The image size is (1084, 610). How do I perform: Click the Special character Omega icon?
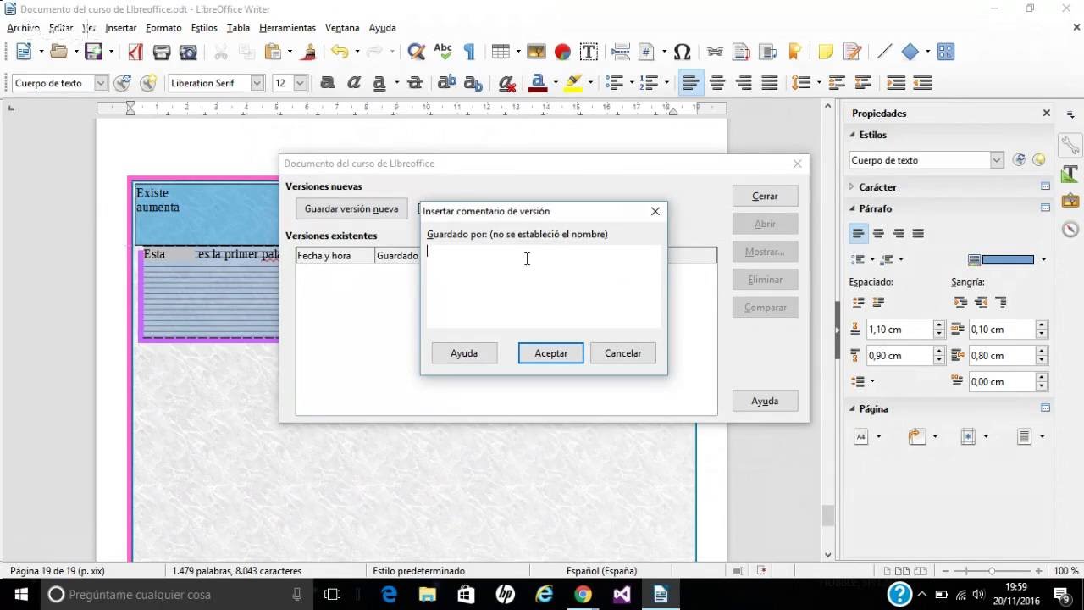[x=682, y=52]
